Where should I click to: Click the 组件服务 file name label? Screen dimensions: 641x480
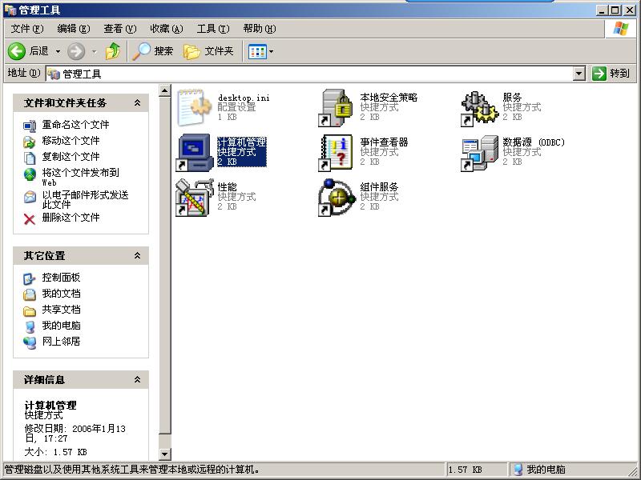point(379,187)
